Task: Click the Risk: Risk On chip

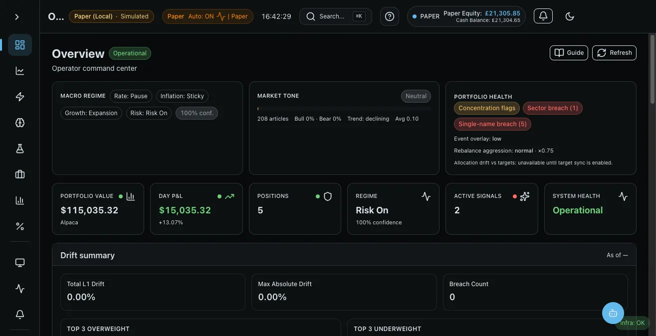Action: pos(149,113)
